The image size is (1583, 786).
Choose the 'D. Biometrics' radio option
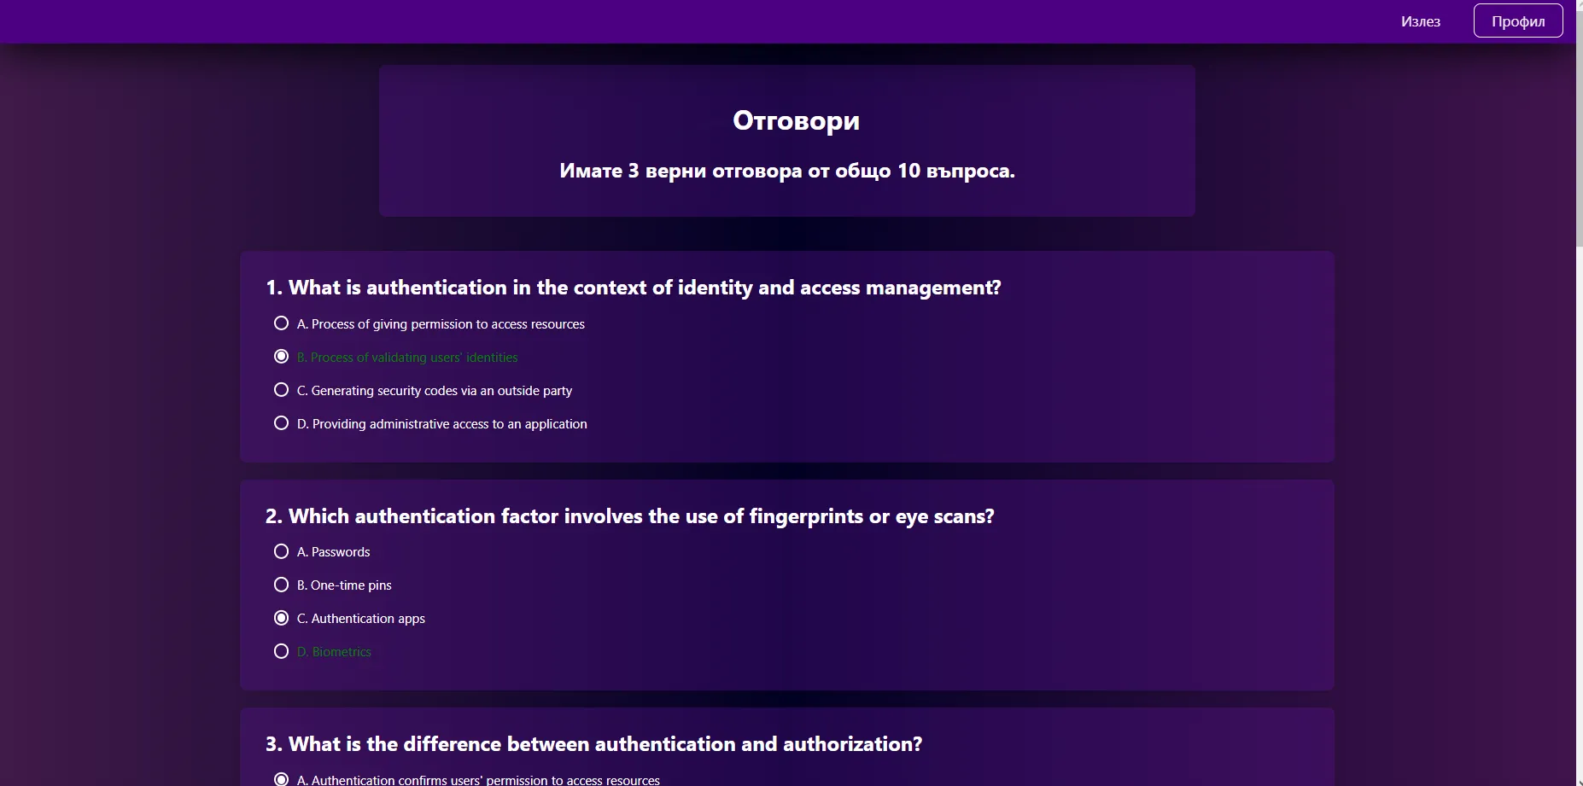[281, 651]
